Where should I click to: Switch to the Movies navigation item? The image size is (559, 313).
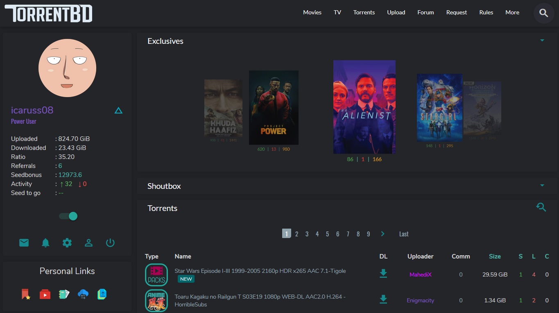pyautogui.click(x=312, y=12)
